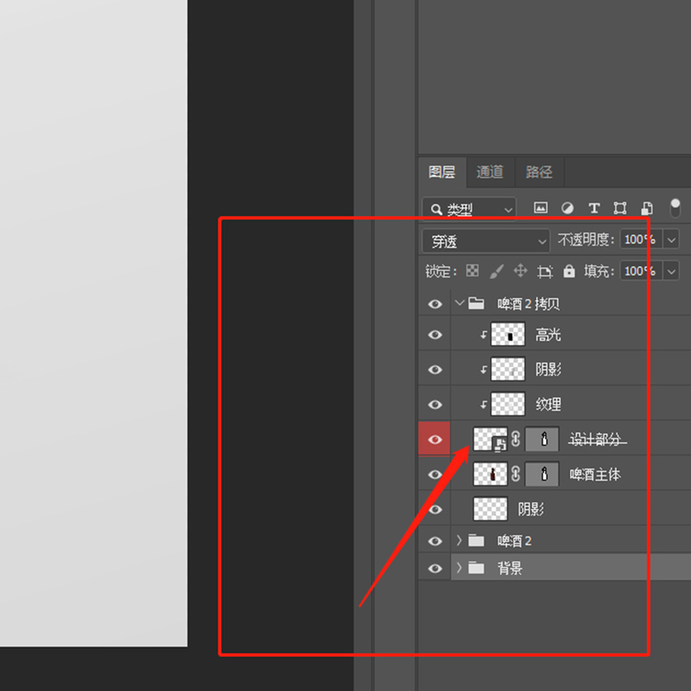The width and height of the screenshot is (691, 691).
Task: Select 设计部分 smart object thumbnail
Action: (x=490, y=439)
